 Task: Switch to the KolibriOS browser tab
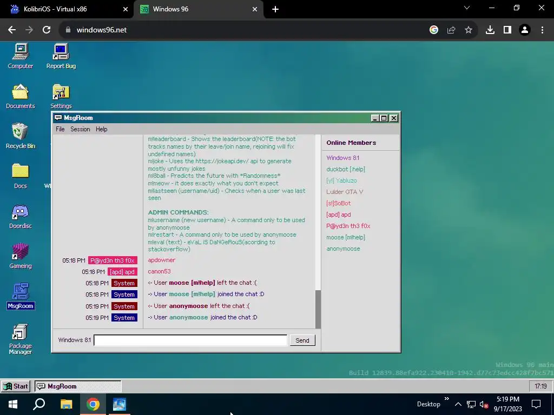click(x=67, y=9)
